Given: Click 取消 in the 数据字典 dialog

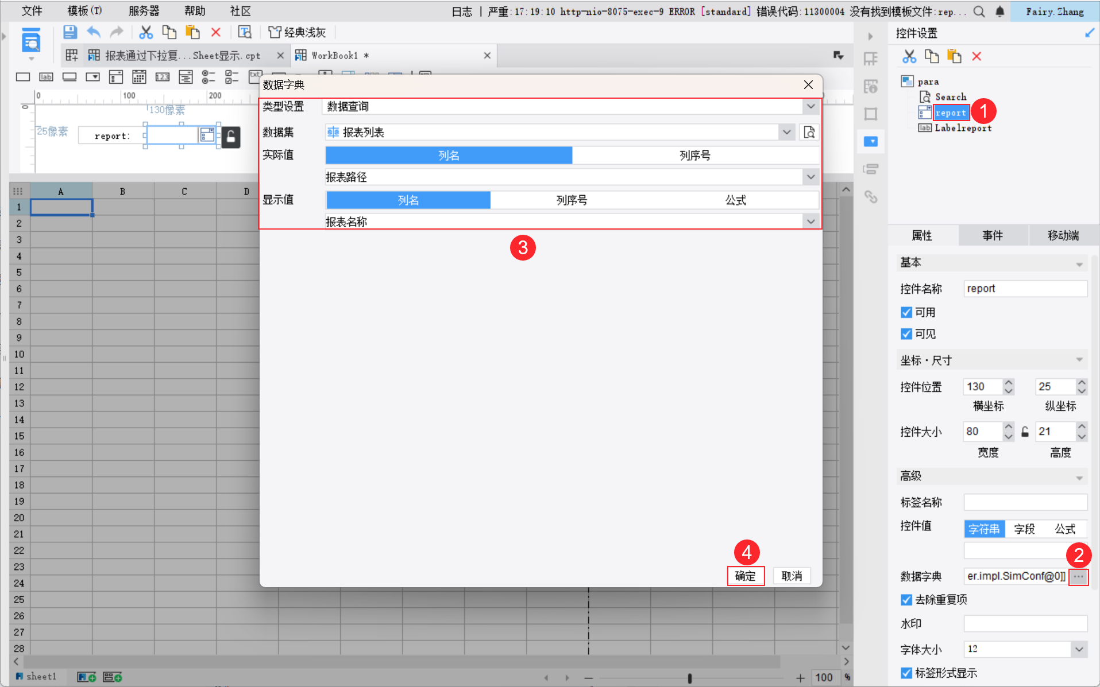Looking at the screenshot, I should pos(792,576).
